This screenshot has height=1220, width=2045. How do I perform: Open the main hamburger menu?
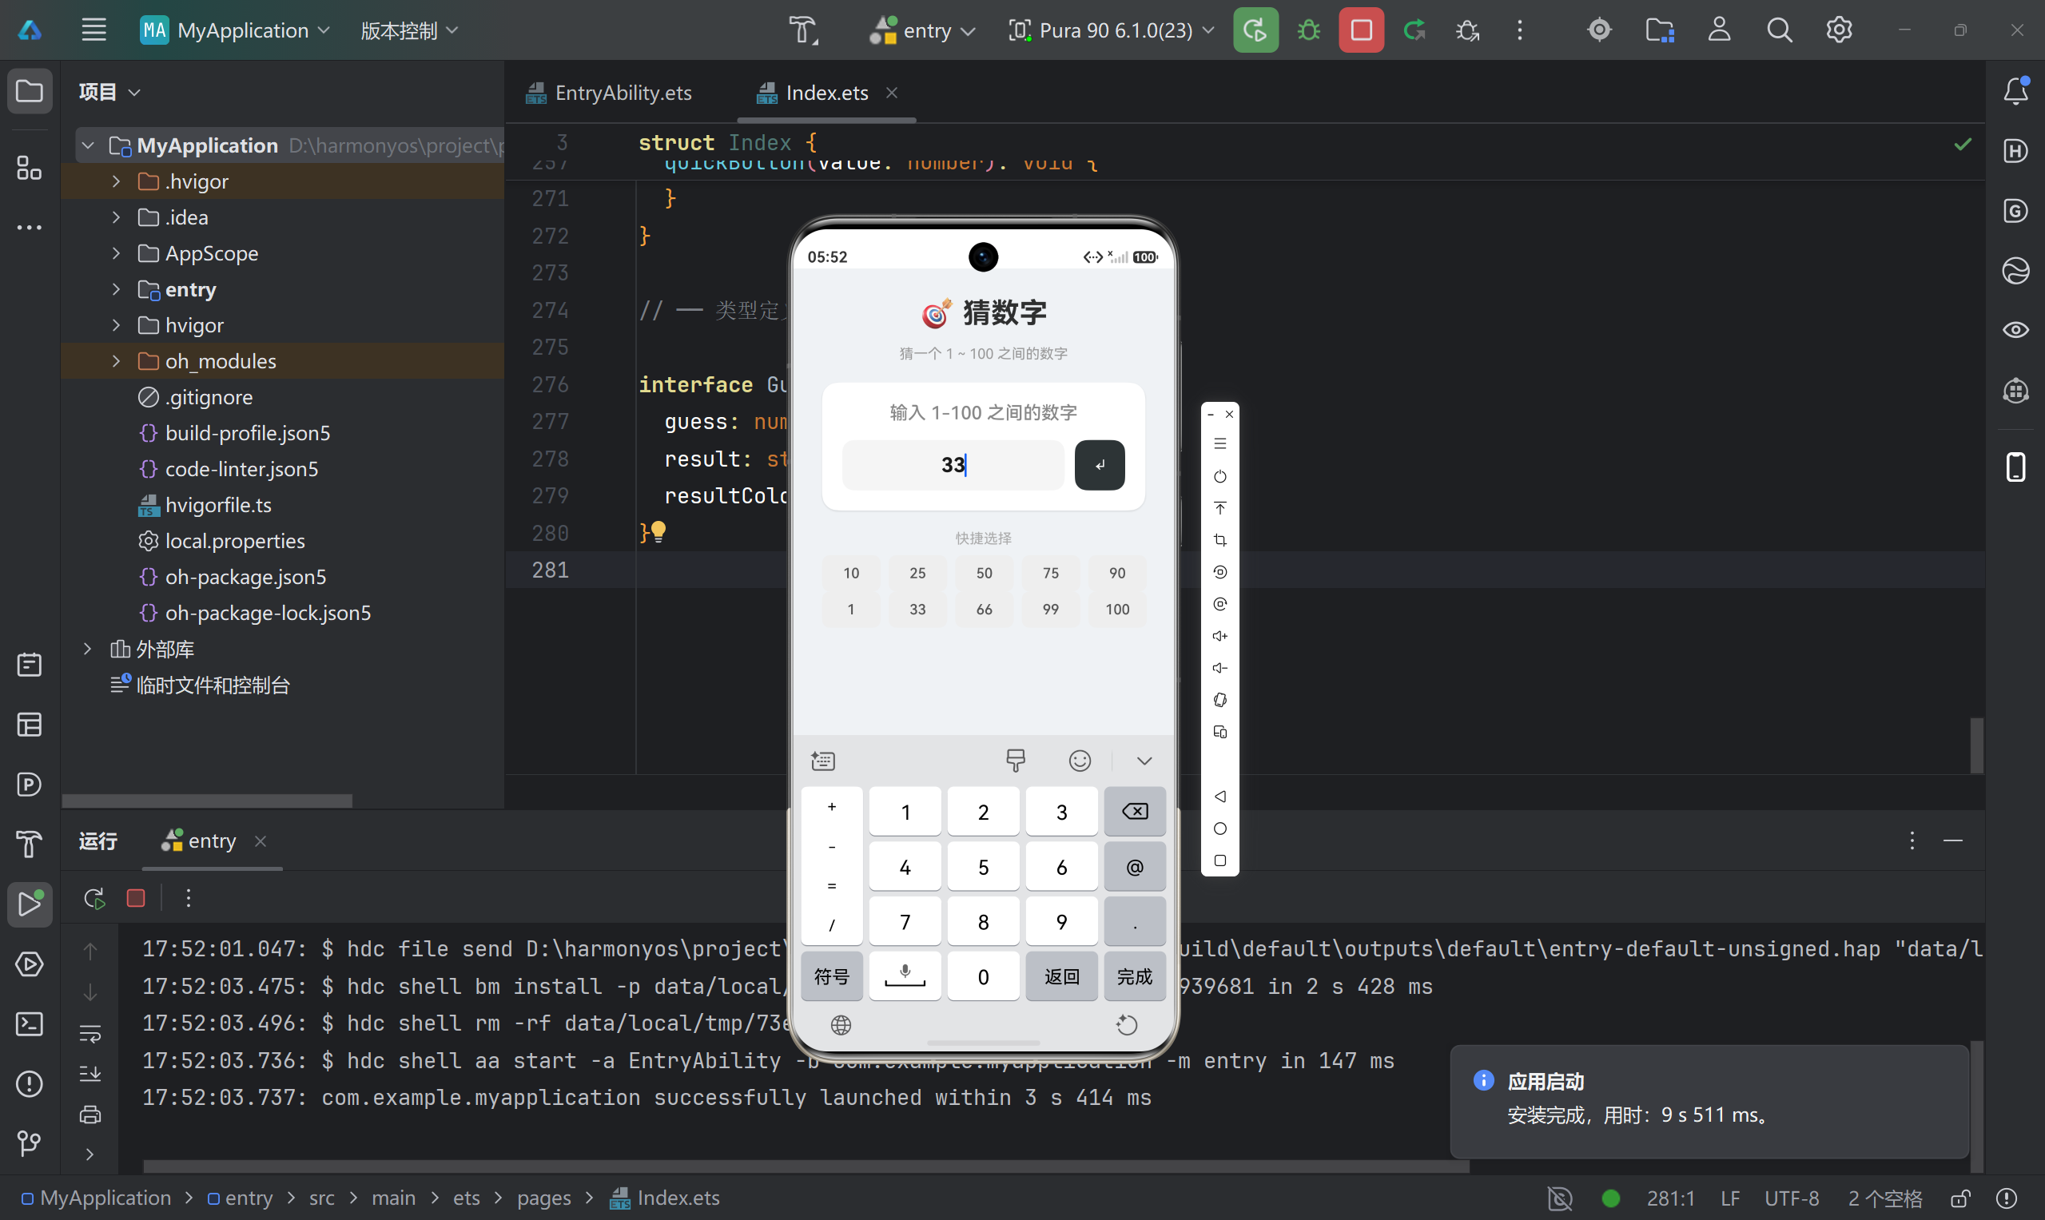click(93, 30)
